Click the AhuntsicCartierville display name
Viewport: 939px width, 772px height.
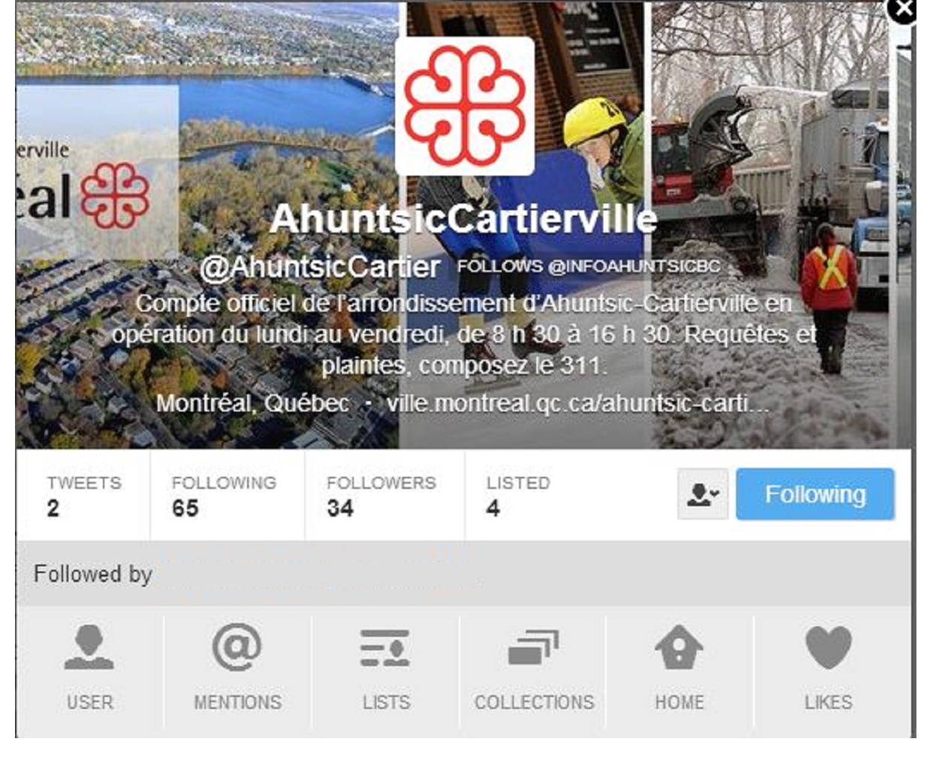pyautogui.click(x=463, y=219)
